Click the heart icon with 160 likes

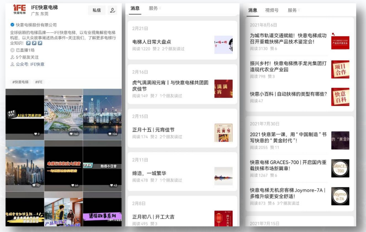point(71,134)
